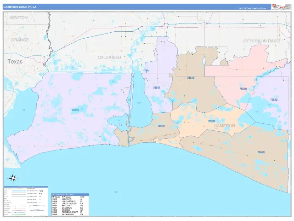Select ZIP code 70631 label
The image size is (294, 221).
(x=161, y=126)
